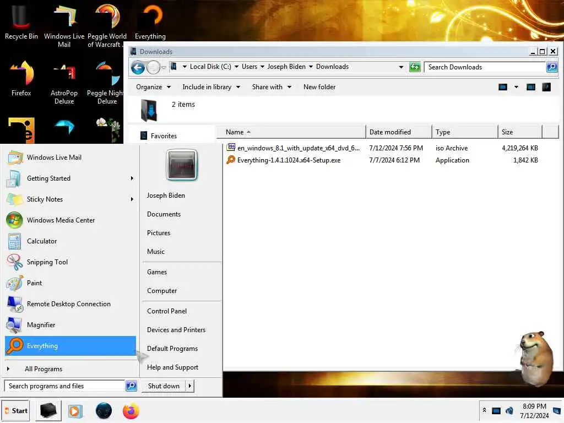Show the preview pane icon
Image resolution: width=564 pixels, height=423 pixels.
click(x=531, y=87)
